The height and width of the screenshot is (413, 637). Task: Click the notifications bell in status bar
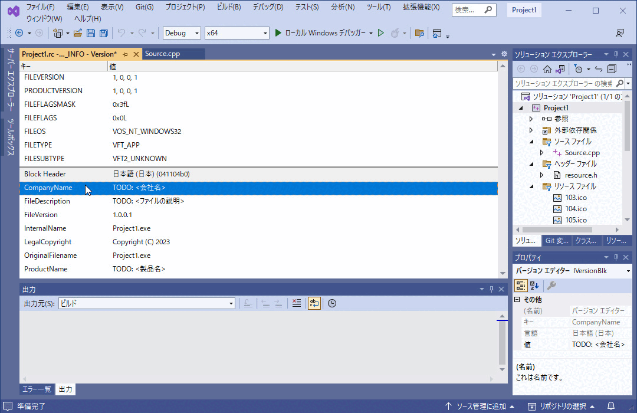click(610, 406)
